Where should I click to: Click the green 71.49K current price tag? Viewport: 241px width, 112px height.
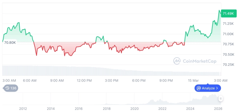tap(228, 13)
